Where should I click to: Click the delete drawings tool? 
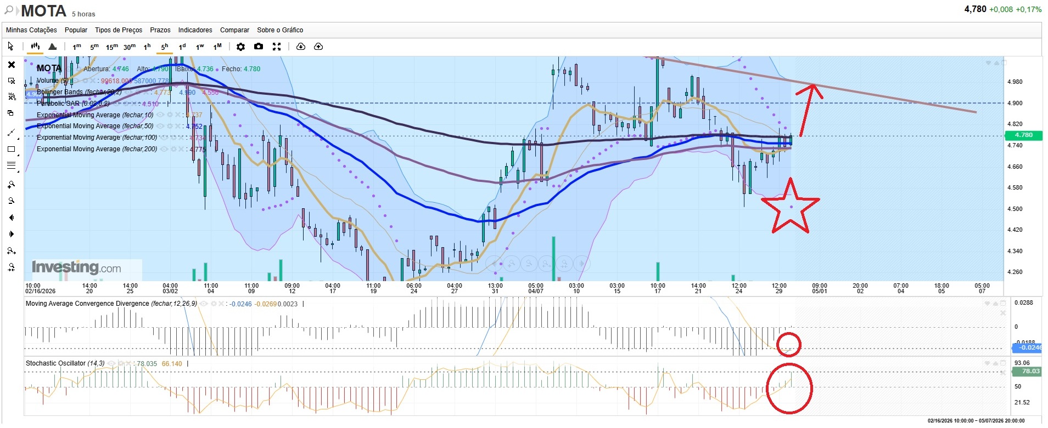click(12, 81)
